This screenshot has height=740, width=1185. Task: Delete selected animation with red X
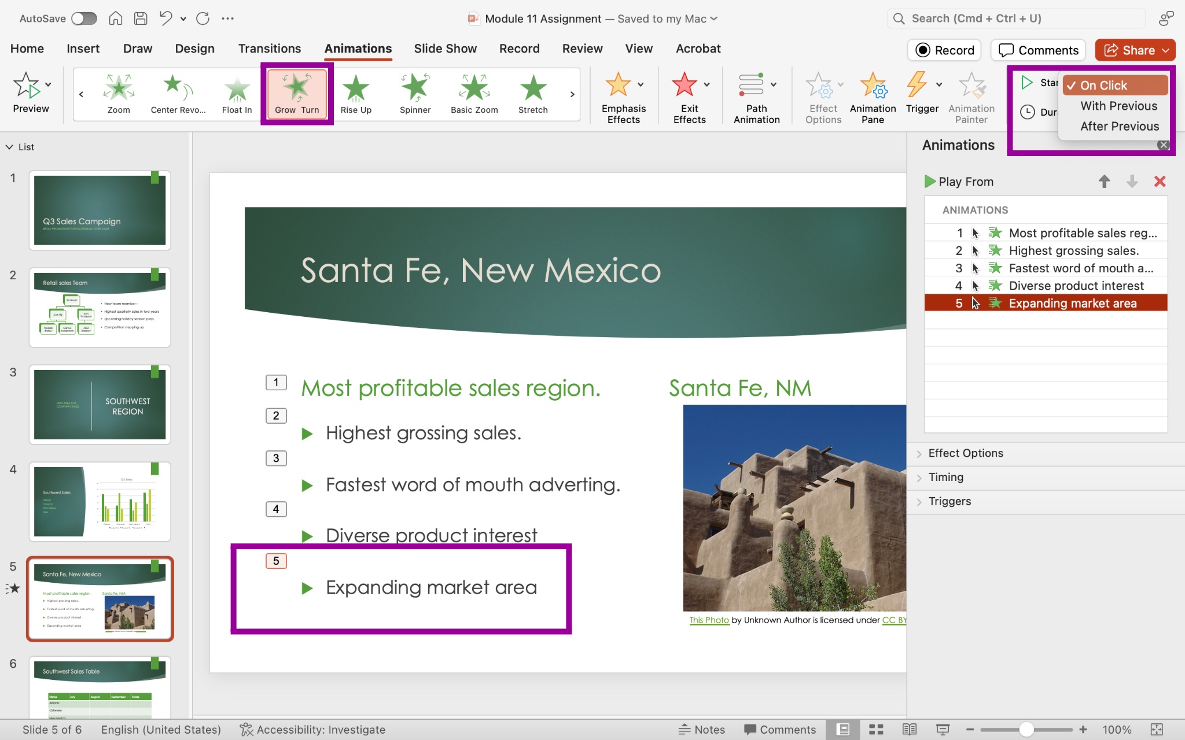click(x=1160, y=182)
